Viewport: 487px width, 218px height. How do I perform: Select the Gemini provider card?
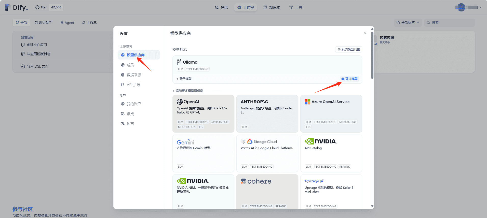203,153
